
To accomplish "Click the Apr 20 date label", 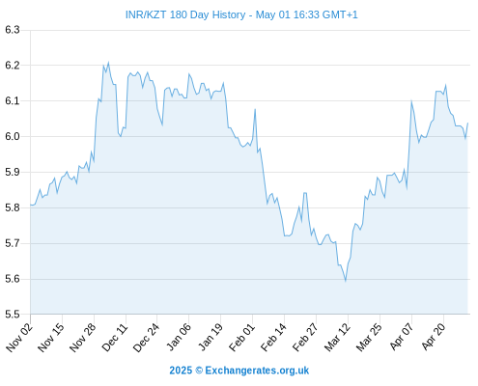I will coord(433,337).
